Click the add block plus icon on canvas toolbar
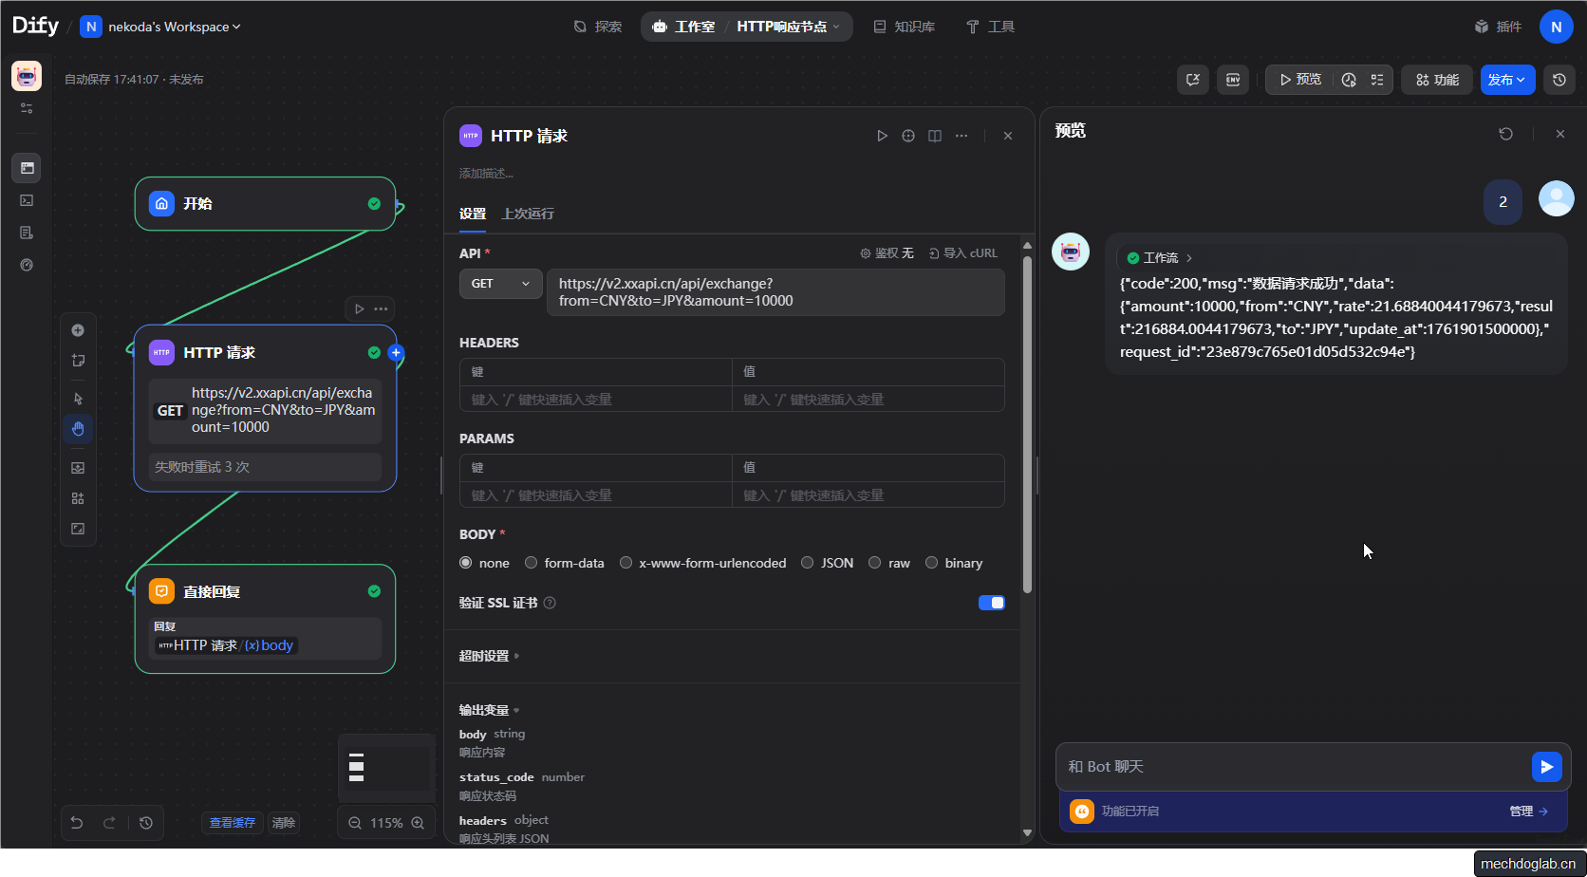 click(78, 329)
